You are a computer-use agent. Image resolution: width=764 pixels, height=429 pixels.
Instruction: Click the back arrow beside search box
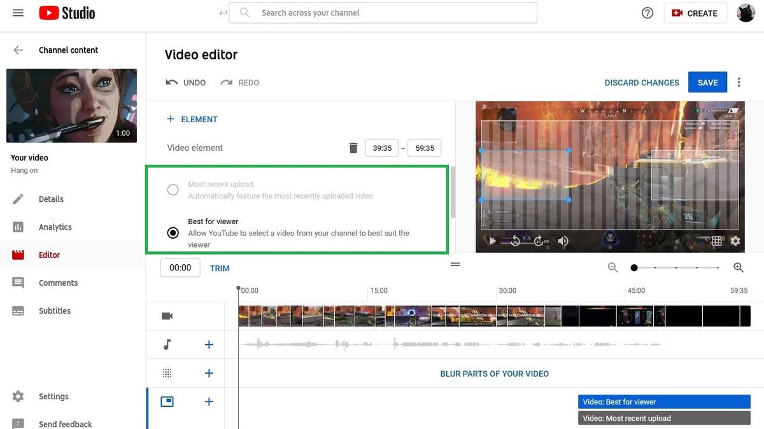click(x=222, y=13)
